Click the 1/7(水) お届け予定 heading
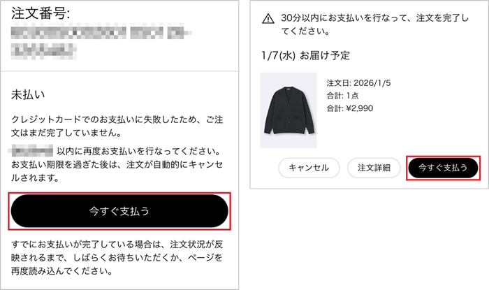The width and height of the screenshot is (489, 290). (305, 55)
